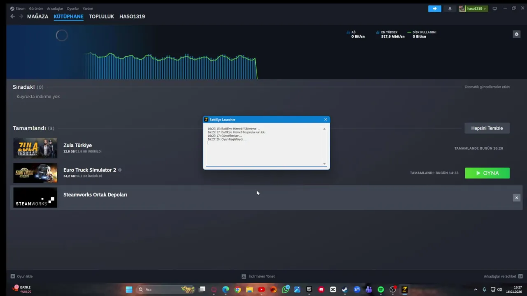
Task: Open WhatsApp from taskbar
Action: tap(285, 289)
